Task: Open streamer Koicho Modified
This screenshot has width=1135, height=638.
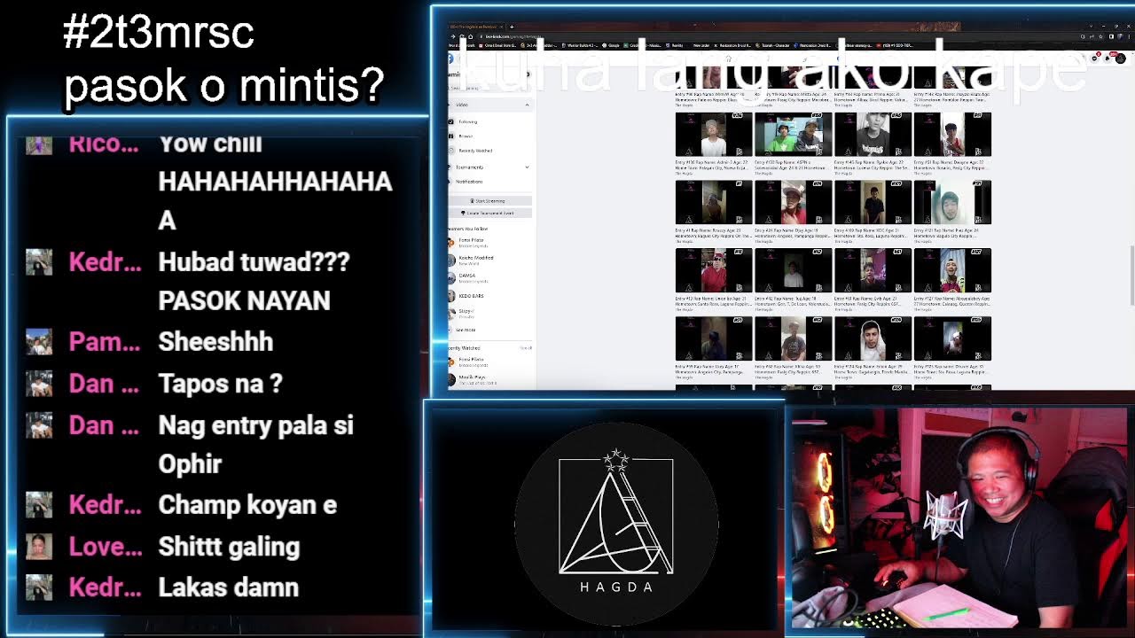Action: 474,259
